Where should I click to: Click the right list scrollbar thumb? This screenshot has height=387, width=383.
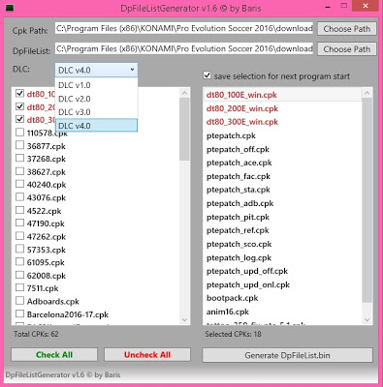(367, 200)
